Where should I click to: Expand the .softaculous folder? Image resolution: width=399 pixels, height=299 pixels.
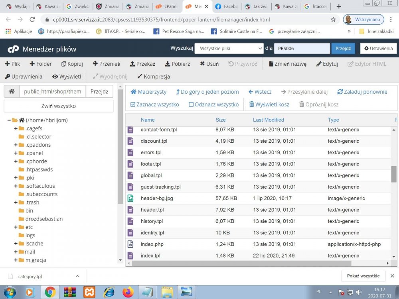coord(16,186)
